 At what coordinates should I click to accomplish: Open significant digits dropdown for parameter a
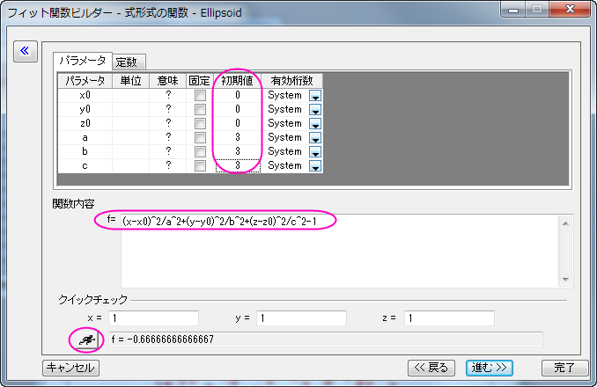(315, 137)
